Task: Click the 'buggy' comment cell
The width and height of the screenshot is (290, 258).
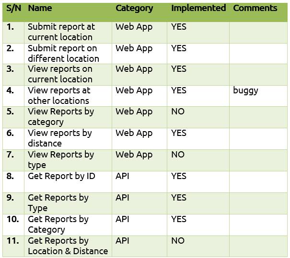Action: pyautogui.click(x=258, y=96)
